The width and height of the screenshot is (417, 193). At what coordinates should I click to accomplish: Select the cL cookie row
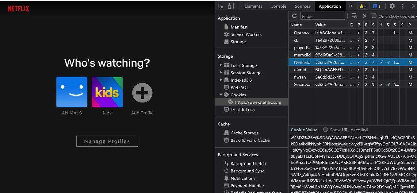coord(353,40)
